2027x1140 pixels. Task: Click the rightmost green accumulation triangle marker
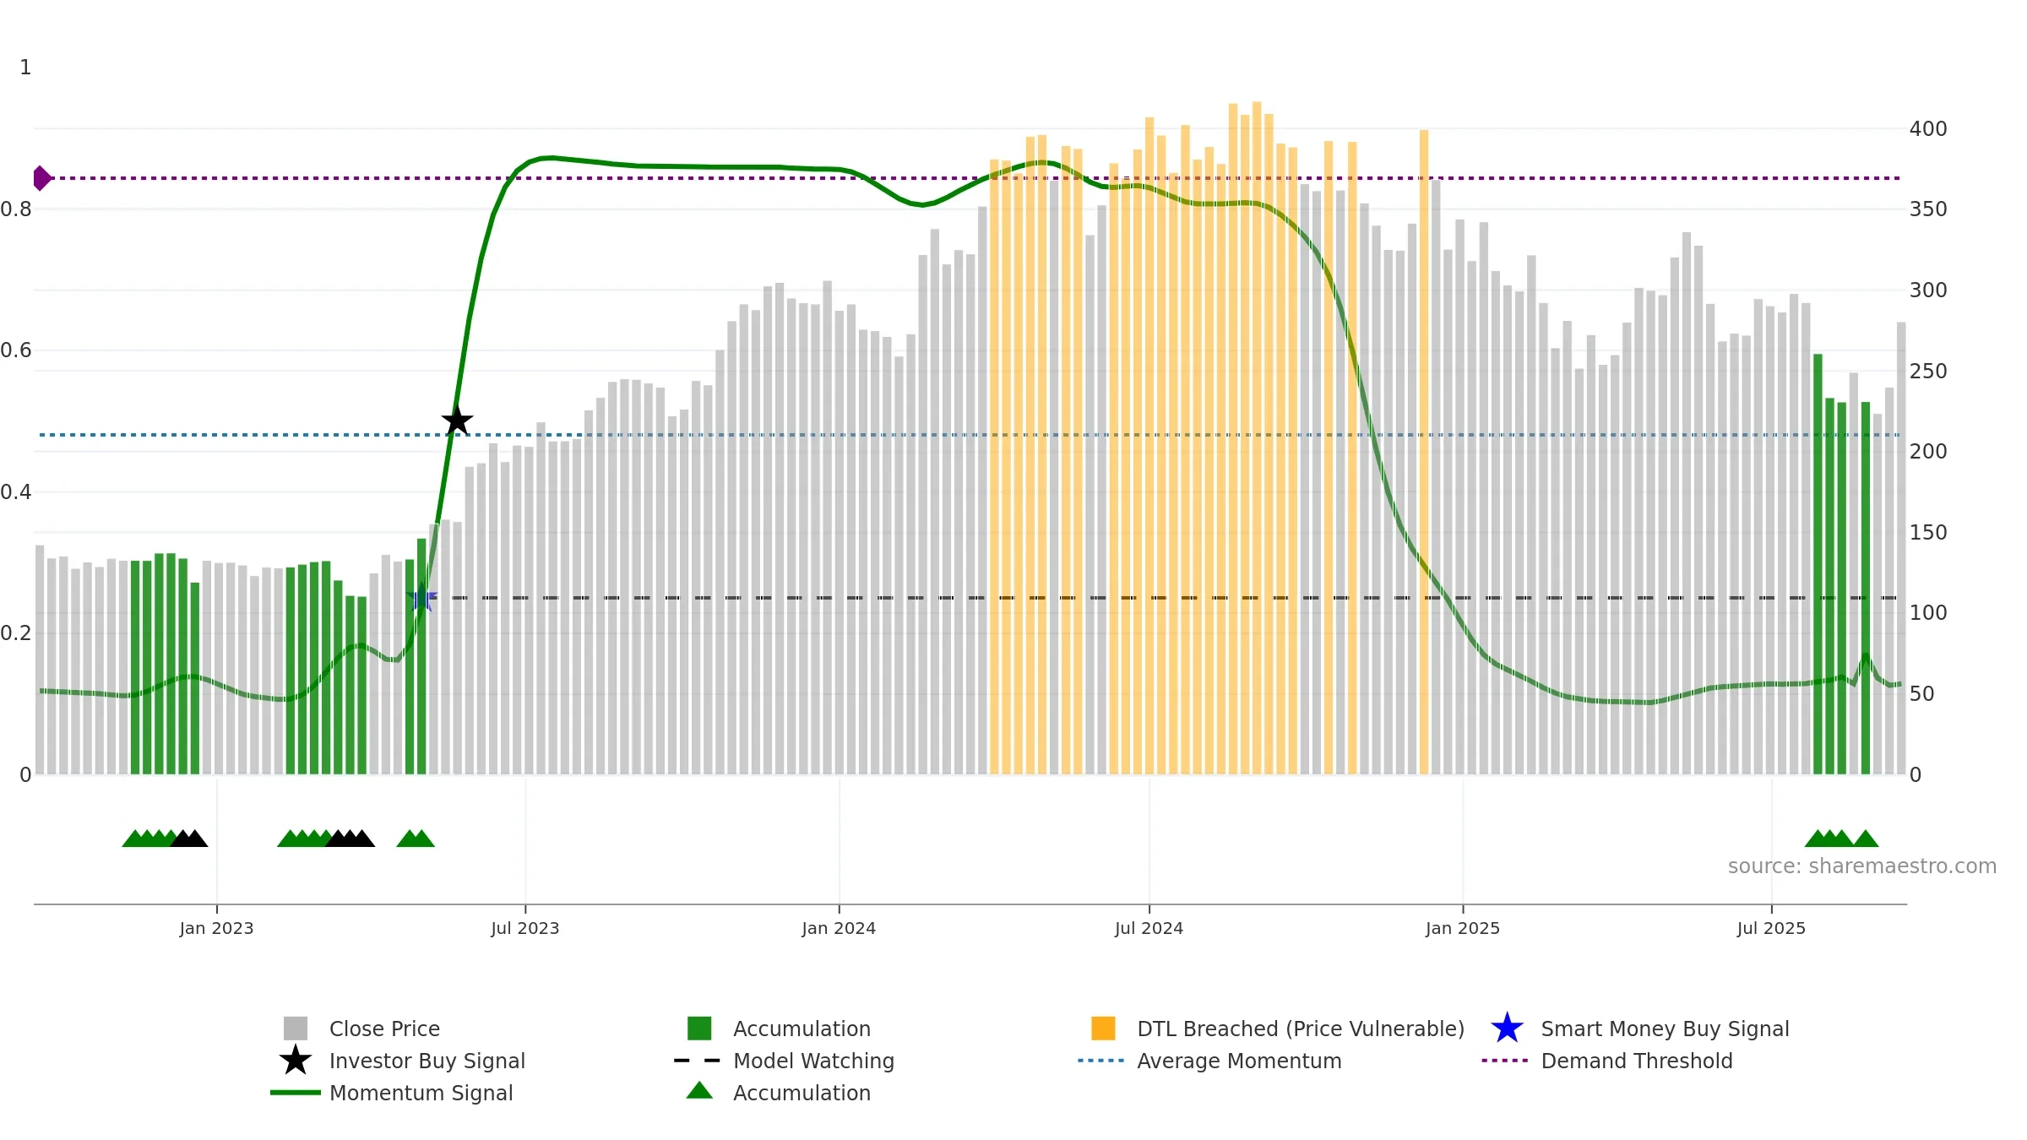pyautogui.click(x=1866, y=839)
